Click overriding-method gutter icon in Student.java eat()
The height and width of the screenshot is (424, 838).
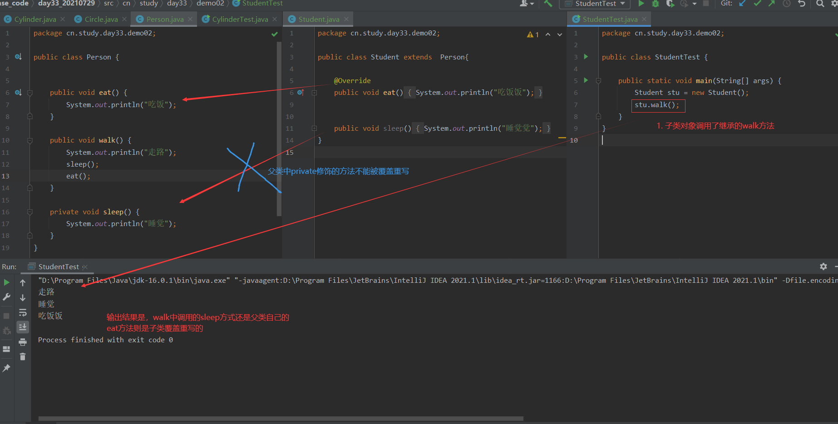301,92
